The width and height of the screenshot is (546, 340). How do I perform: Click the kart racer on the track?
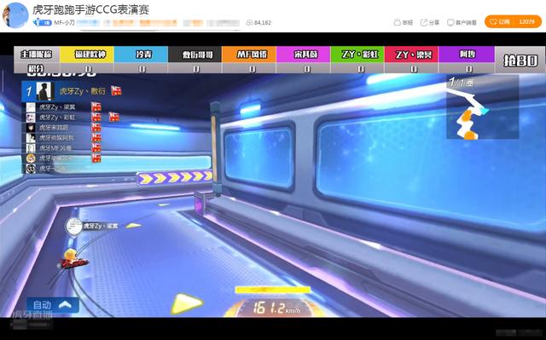(73, 259)
